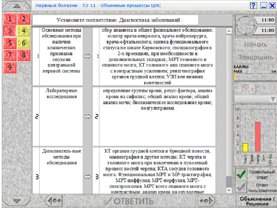Open question number 7
This screenshot has width=277, height=208.
(10, 55)
